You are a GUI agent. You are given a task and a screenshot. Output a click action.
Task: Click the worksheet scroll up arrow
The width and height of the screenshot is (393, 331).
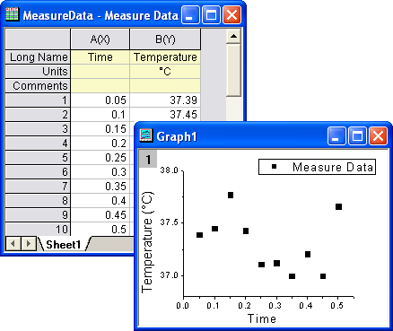(x=233, y=36)
